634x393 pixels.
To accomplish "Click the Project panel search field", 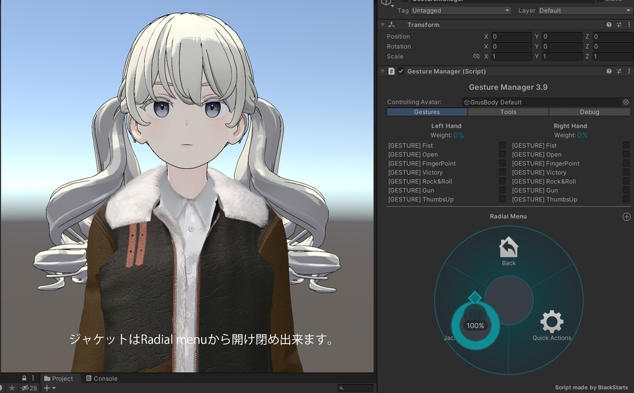I will 356,388.
